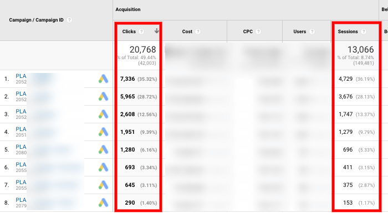This screenshot has width=388, height=224.
Task: Select the Acquisition group header
Action: click(x=128, y=9)
